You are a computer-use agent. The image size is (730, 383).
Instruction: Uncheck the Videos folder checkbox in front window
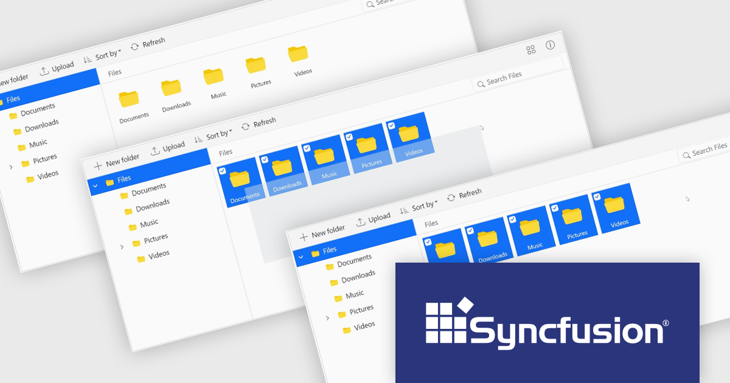coord(597,197)
